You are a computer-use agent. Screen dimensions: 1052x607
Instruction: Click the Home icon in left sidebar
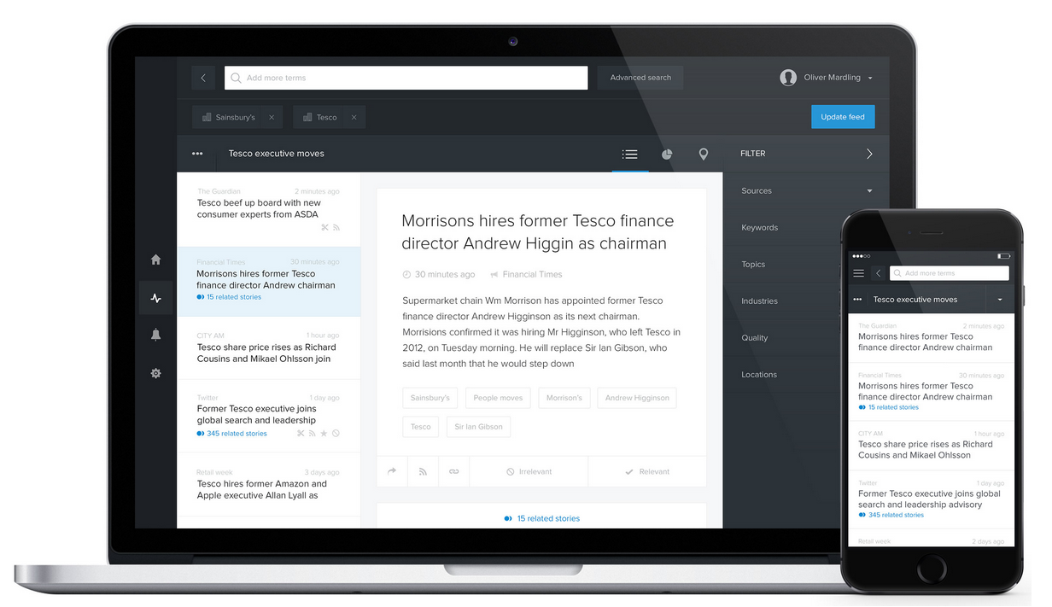(x=155, y=260)
